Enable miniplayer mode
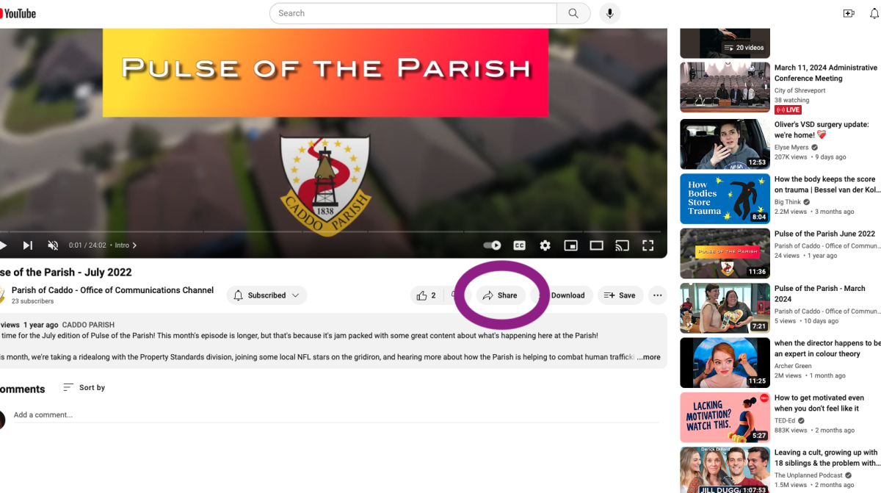The image size is (881, 493). click(570, 245)
